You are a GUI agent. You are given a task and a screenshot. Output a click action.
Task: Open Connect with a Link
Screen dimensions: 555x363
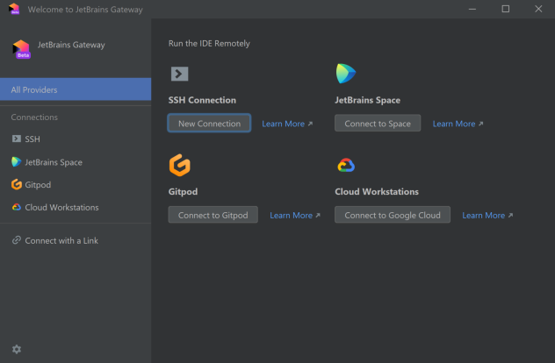pos(61,240)
